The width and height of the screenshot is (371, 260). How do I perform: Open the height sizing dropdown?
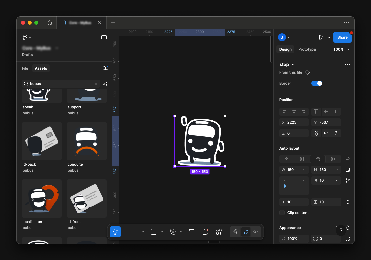click(336, 170)
